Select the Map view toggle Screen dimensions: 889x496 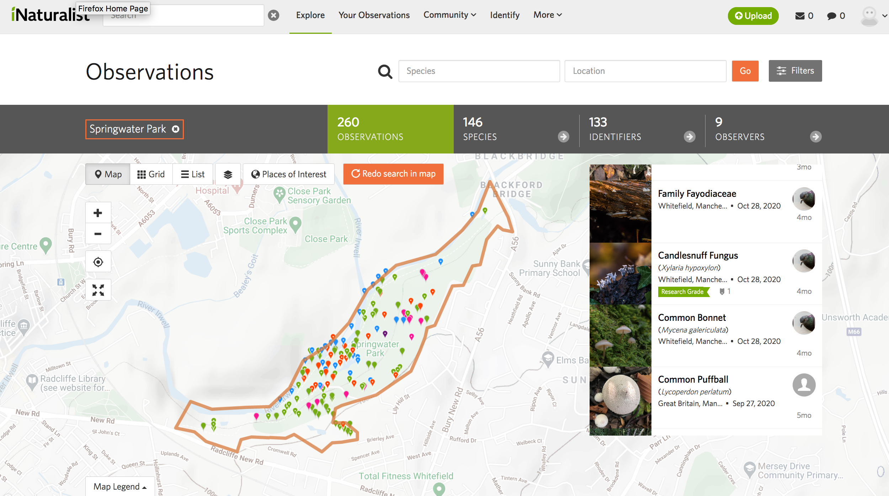tap(108, 174)
